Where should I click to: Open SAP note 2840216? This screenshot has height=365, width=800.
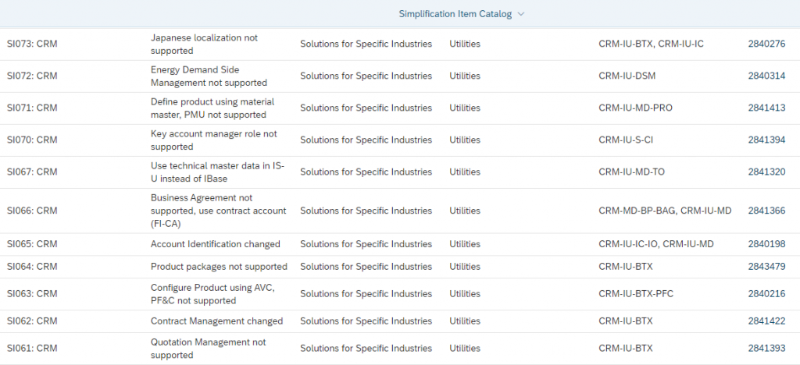767,294
